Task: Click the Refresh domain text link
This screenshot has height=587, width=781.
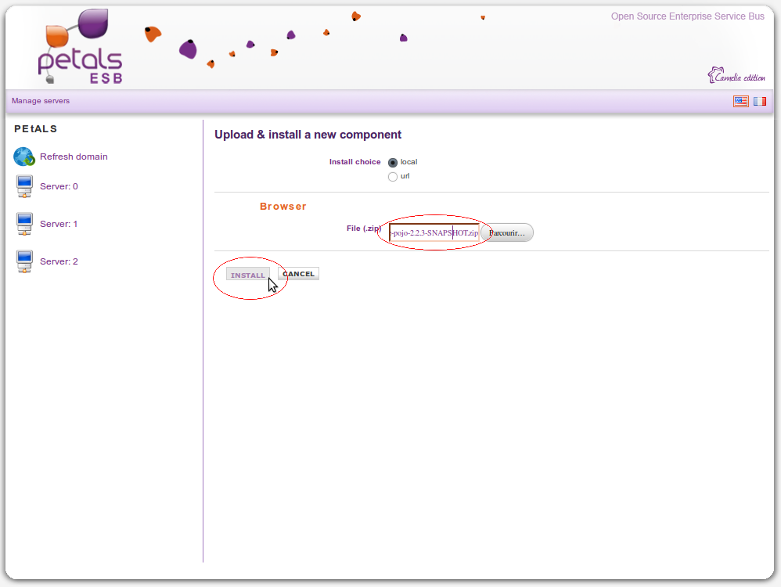Action: click(74, 157)
